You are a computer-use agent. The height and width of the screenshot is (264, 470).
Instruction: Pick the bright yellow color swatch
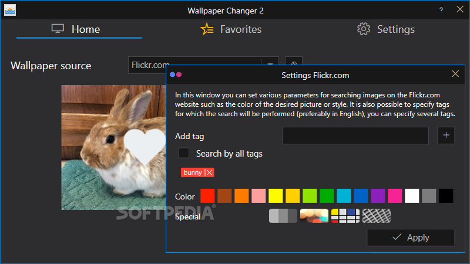[276, 196]
